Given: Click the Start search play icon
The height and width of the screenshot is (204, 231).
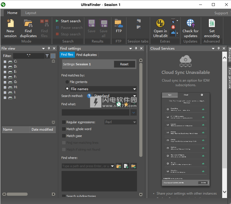Looking at the screenshot, I should (x=57, y=21).
